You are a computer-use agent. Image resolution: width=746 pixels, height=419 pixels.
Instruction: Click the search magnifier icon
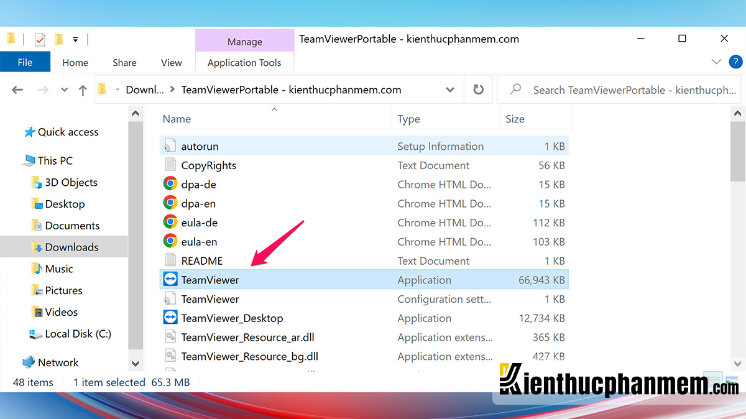pos(515,90)
